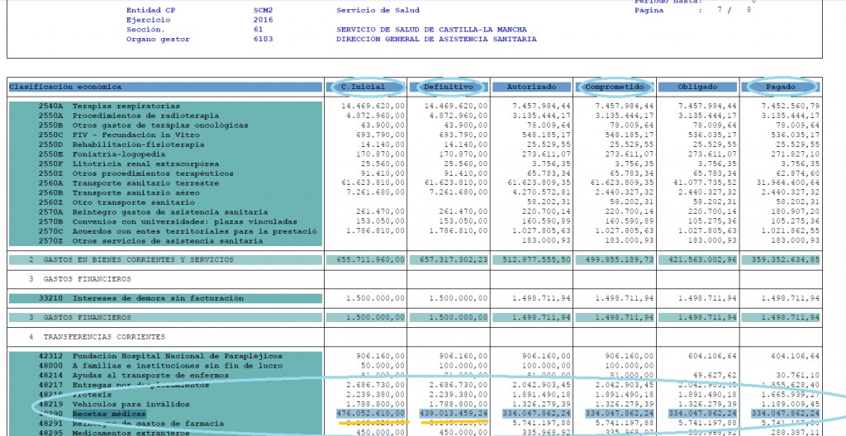The width and height of the screenshot is (846, 436).
Task: Click total value '655.711.960,00'
Action: tap(371, 260)
